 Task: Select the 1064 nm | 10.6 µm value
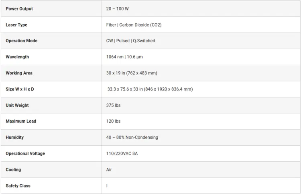pyautogui.click(x=124, y=57)
